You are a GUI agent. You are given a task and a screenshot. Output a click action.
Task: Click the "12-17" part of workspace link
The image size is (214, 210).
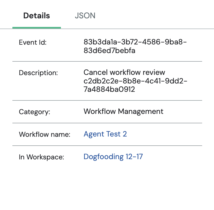[x=134, y=156]
